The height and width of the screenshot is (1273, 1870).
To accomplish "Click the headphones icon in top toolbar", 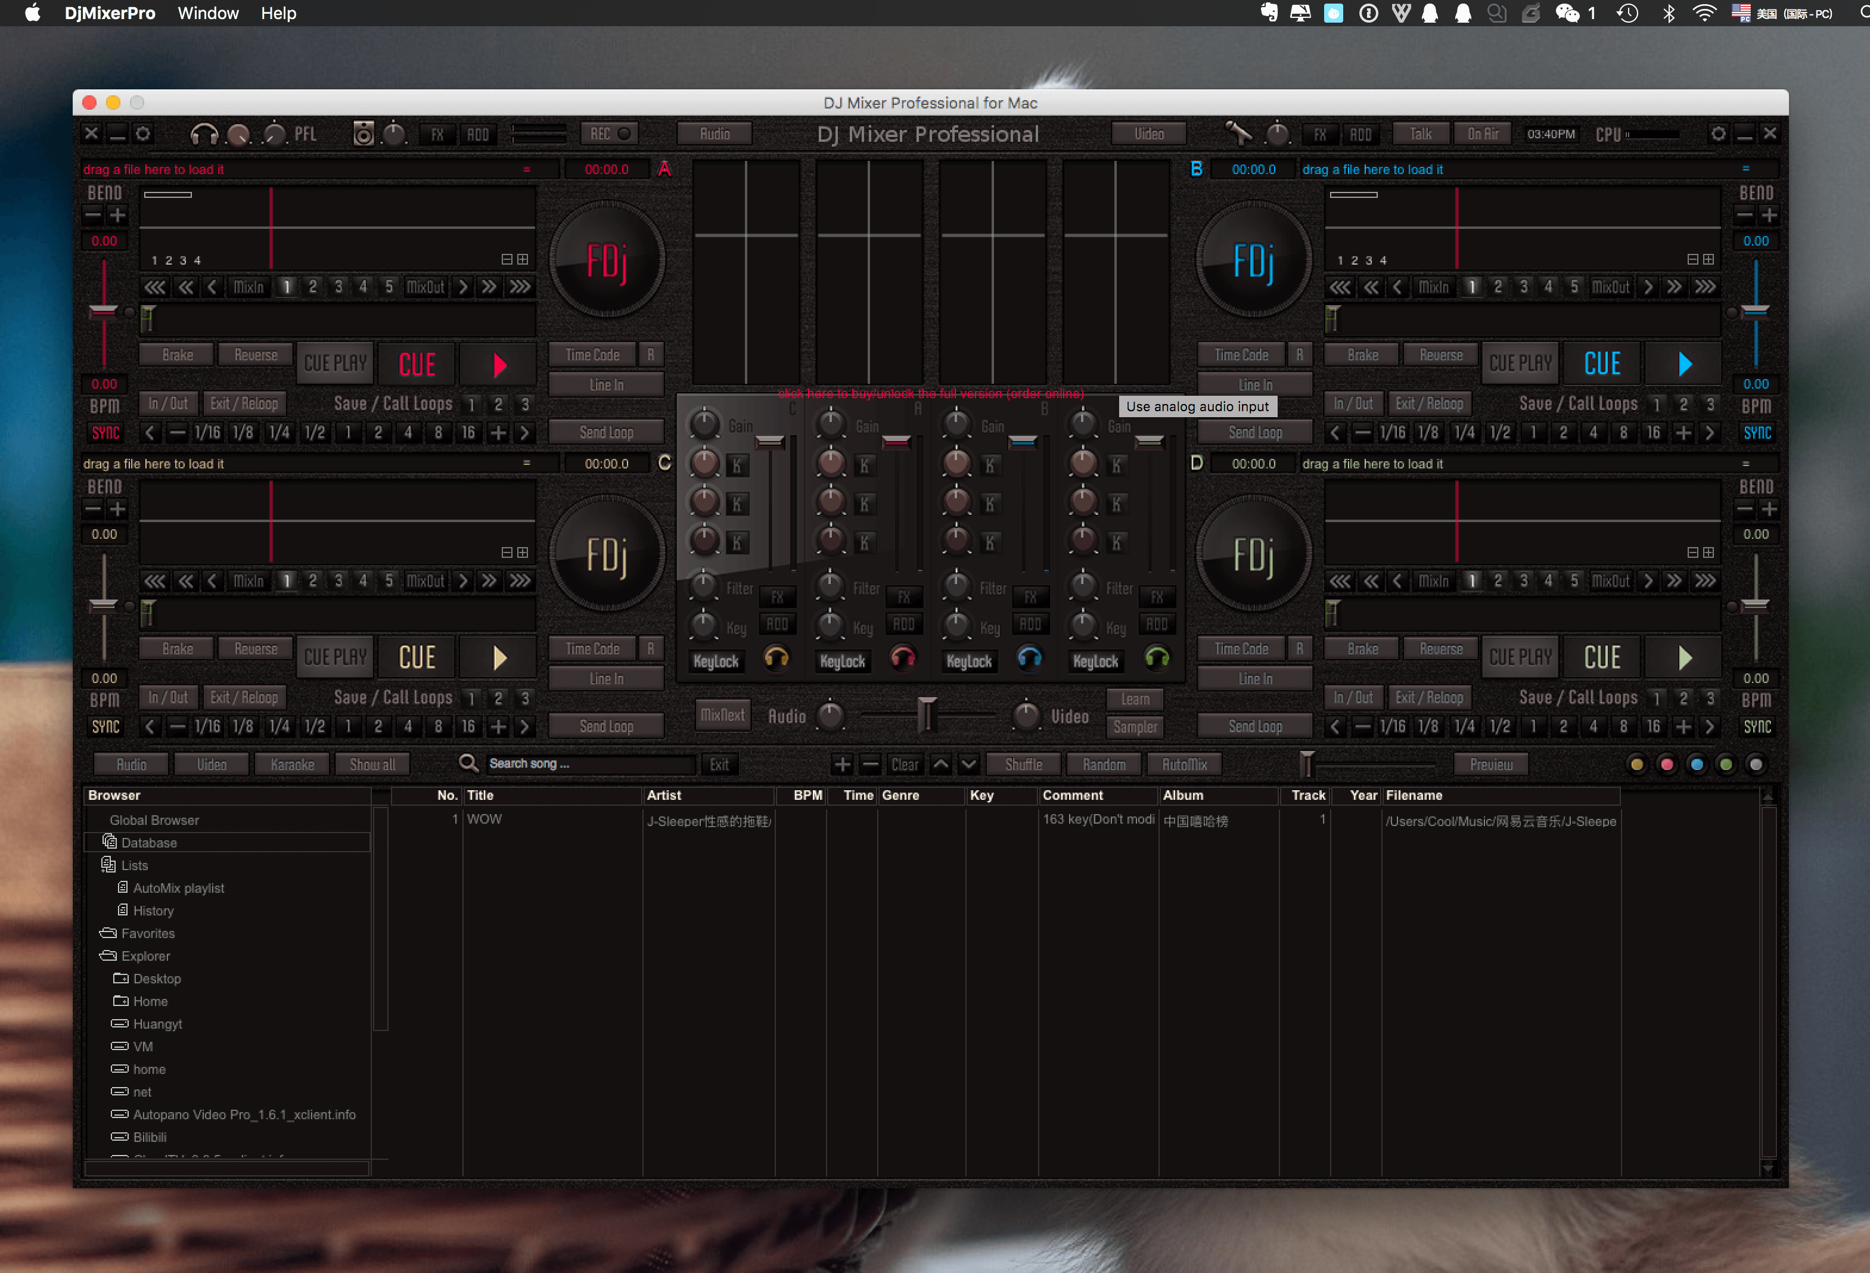I will coord(204,134).
